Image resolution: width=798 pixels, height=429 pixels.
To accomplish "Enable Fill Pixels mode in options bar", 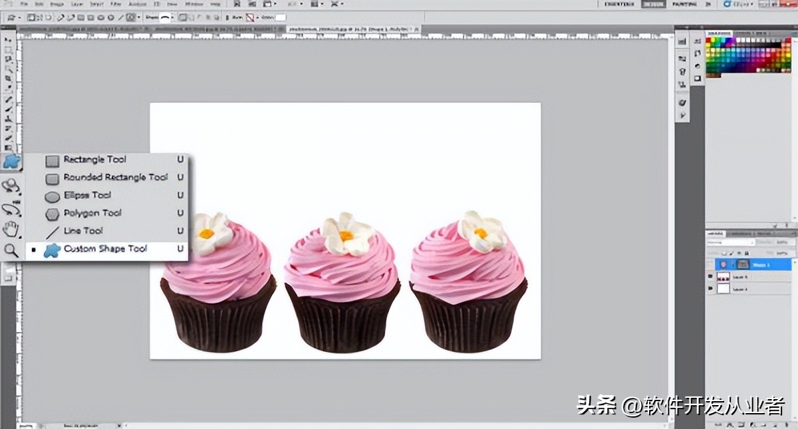I will pyautogui.click(x=48, y=17).
